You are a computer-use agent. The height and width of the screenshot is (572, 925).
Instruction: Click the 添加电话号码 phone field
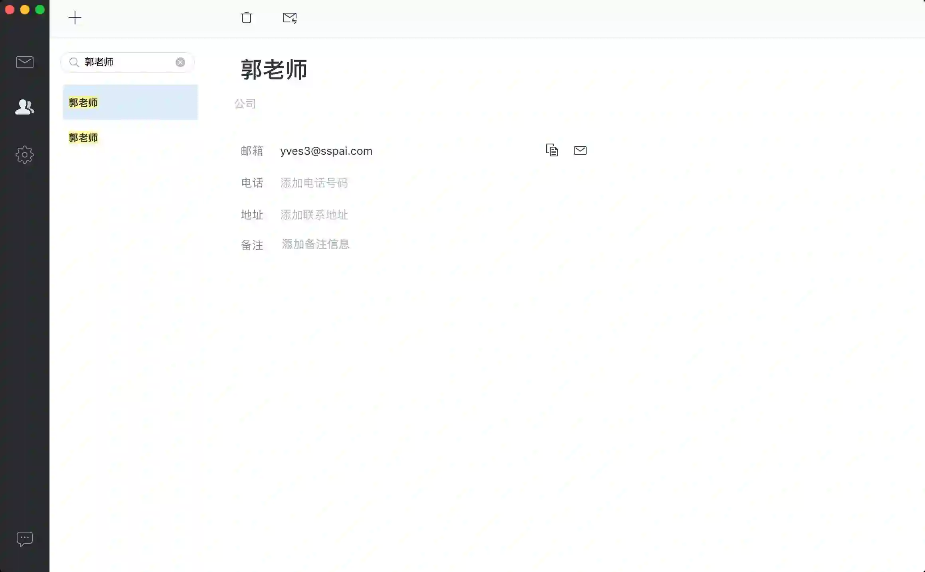[314, 183]
